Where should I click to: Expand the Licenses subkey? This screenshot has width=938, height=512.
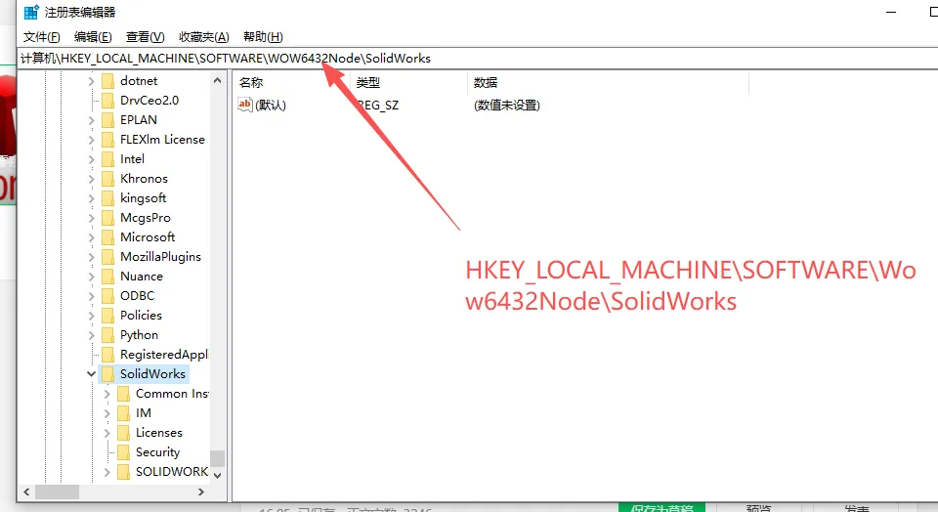(107, 433)
